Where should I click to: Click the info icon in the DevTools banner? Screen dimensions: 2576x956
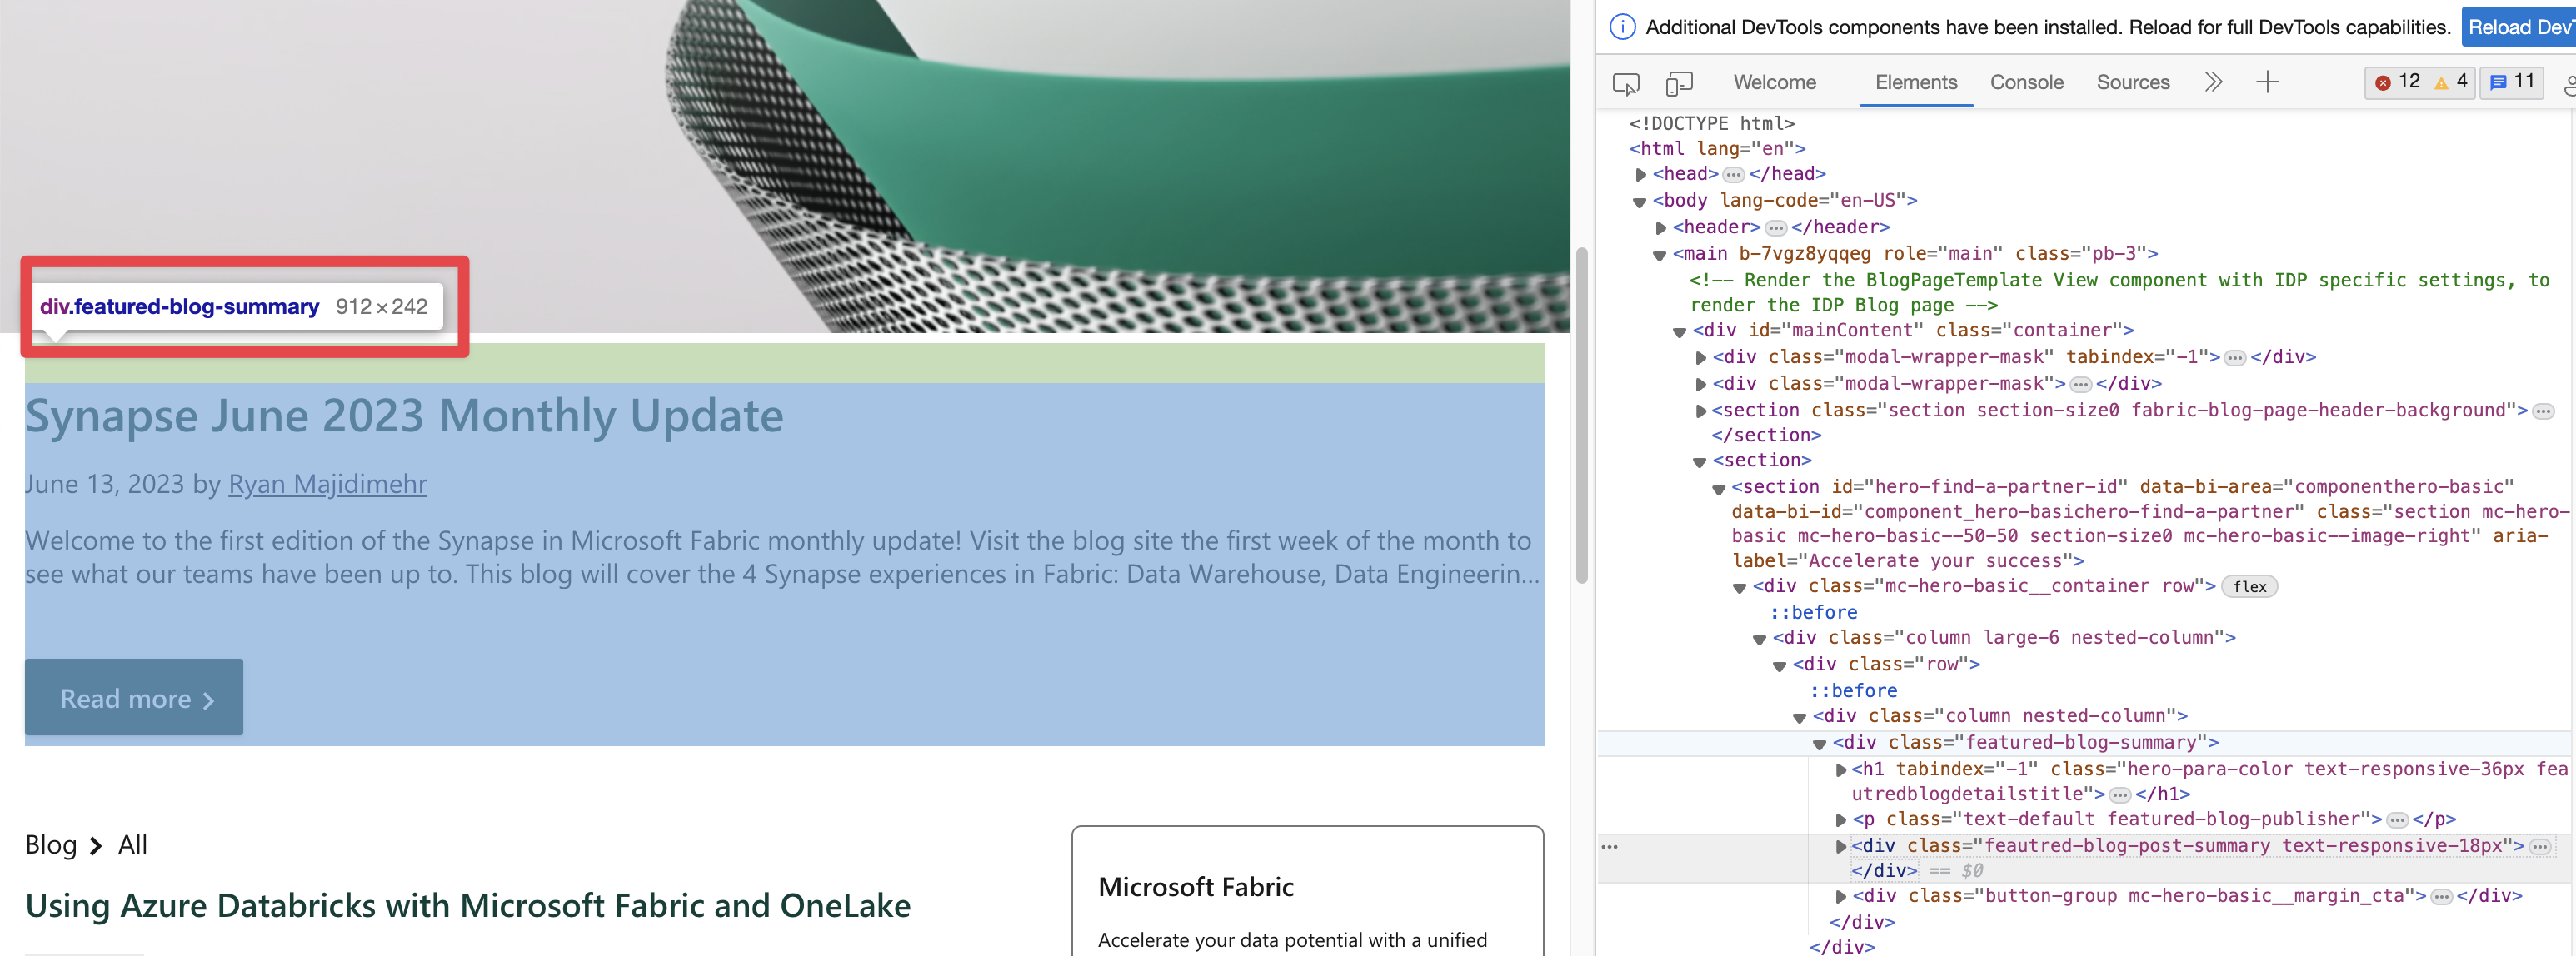[1621, 27]
